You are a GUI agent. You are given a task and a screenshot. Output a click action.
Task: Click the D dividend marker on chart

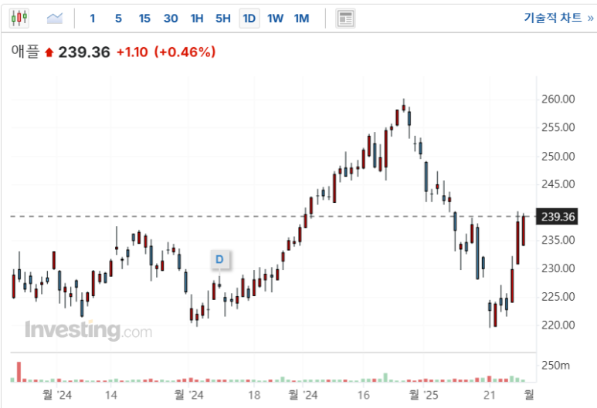pyautogui.click(x=219, y=259)
